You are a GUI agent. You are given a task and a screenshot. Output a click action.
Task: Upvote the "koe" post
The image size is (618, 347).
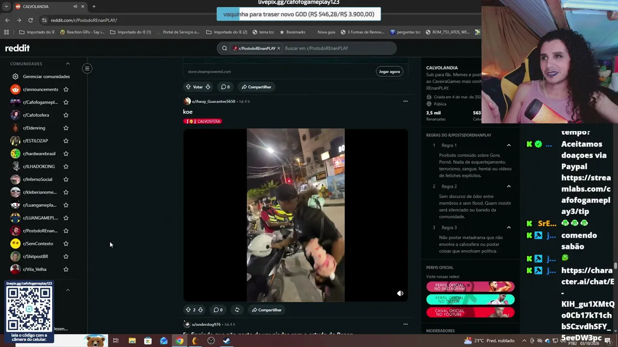pyautogui.click(x=188, y=310)
